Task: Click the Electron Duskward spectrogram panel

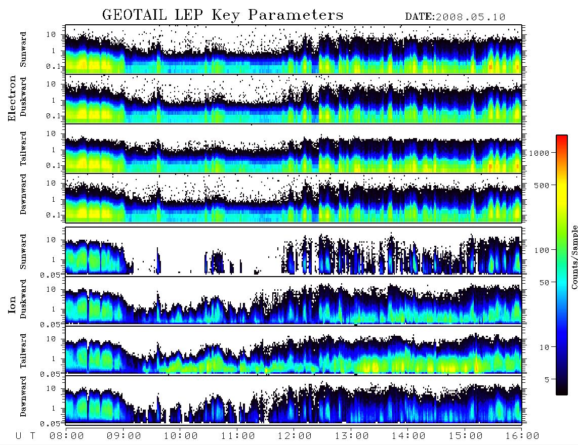Action: (294, 99)
